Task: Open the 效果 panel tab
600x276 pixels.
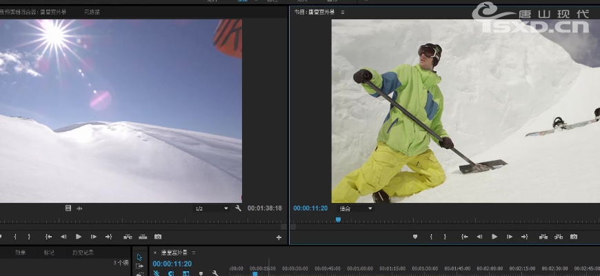Action: tap(20, 253)
